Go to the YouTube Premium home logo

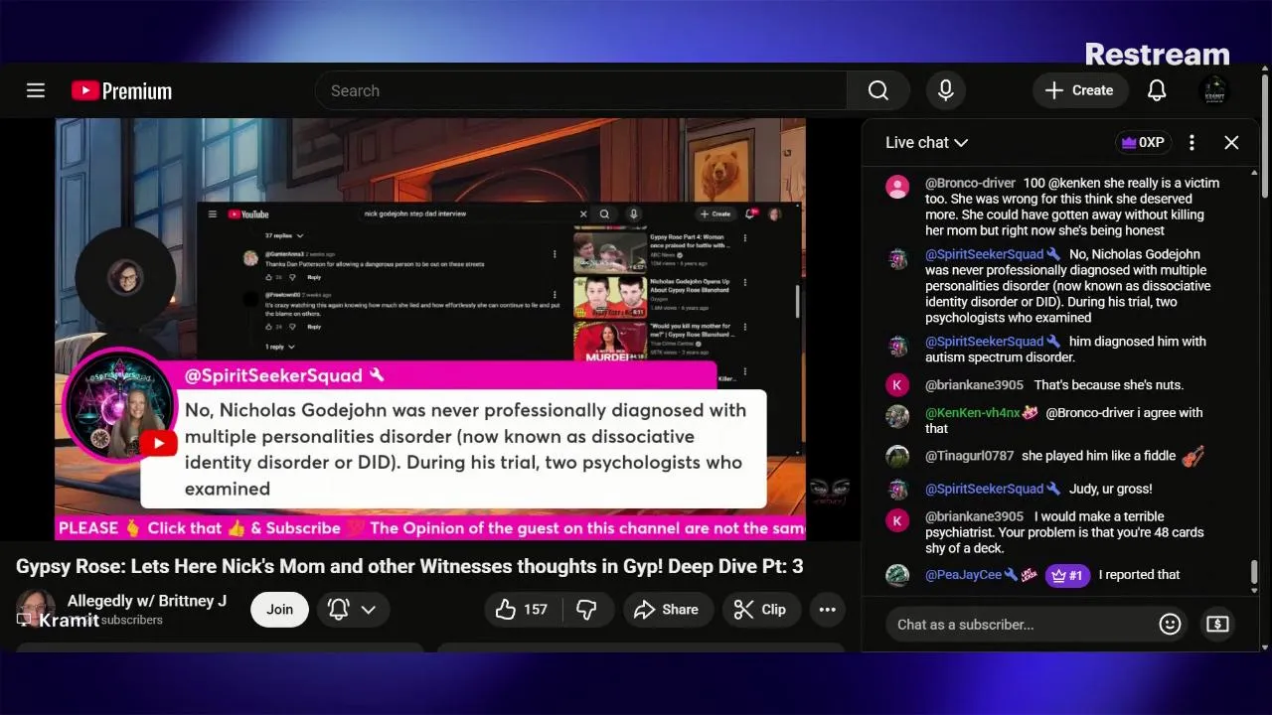pos(121,90)
